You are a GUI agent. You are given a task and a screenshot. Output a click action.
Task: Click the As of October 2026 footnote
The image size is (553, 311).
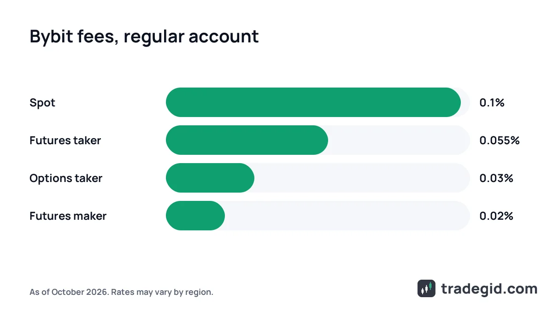pos(121,292)
